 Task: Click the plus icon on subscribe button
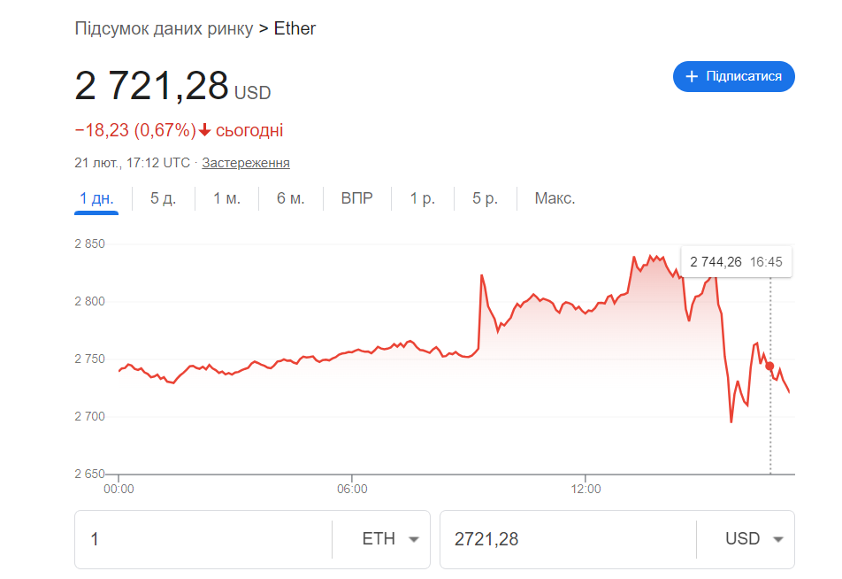click(692, 77)
